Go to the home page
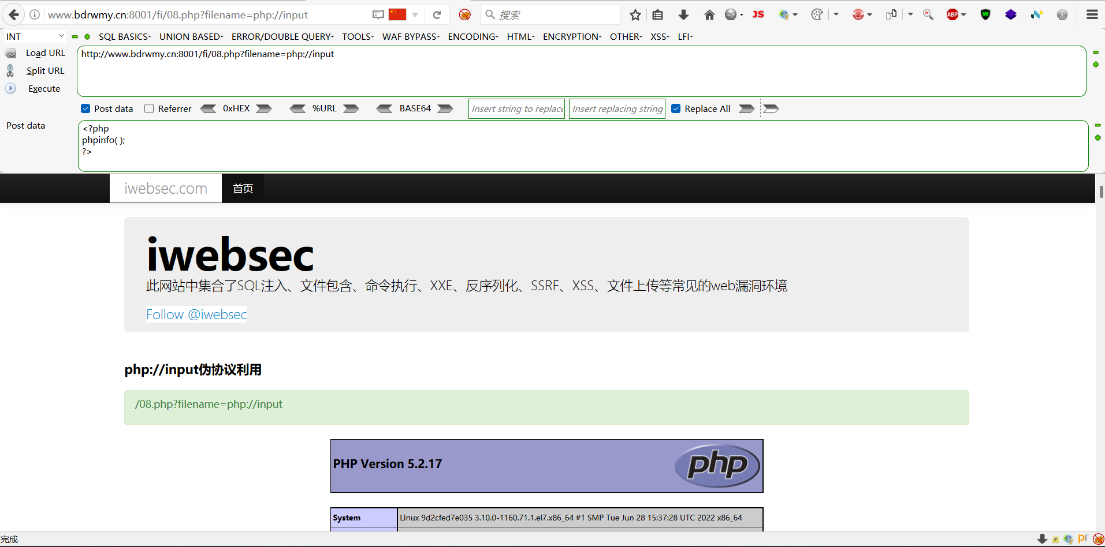 point(709,14)
